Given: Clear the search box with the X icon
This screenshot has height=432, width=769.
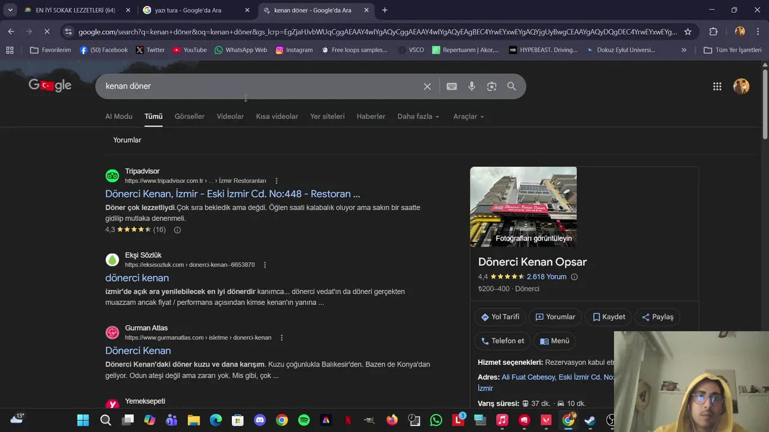Looking at the screenshot, I should coord(427,86).
